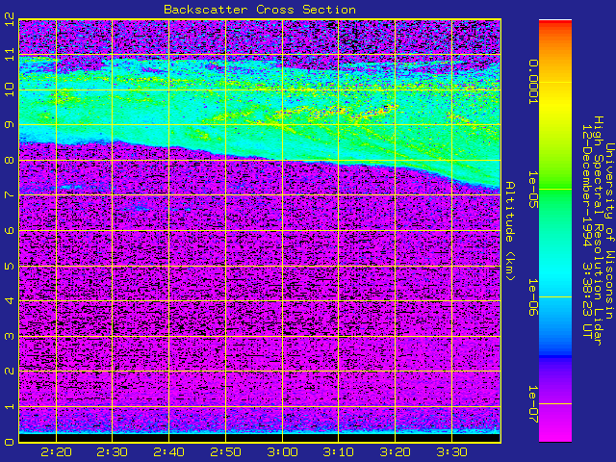Click altitude label 5
The width and height of the screenshot is (616, 462).
[x=10, y=266]
